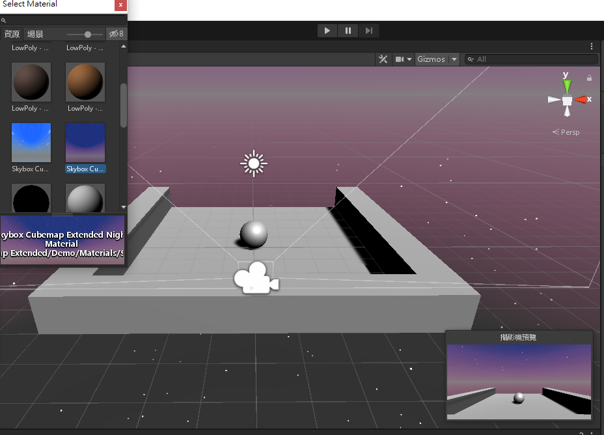Switch to the 場景 tab
604x435 pixels.
(x=35, y=34)
